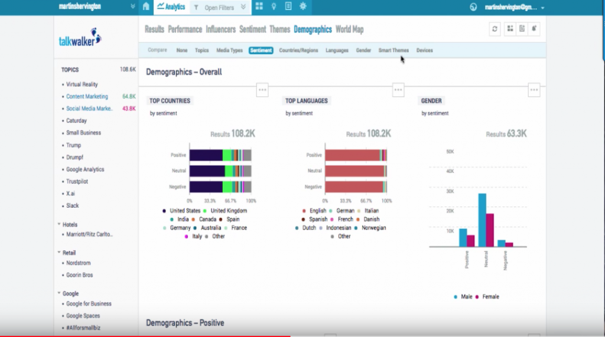Screen dimensions: 605x337
Task: Select the Google Spaces topic
Action: [x=83, y=316]
